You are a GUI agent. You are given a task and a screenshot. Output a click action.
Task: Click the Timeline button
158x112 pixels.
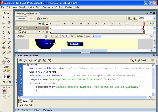tap(21, 18)
